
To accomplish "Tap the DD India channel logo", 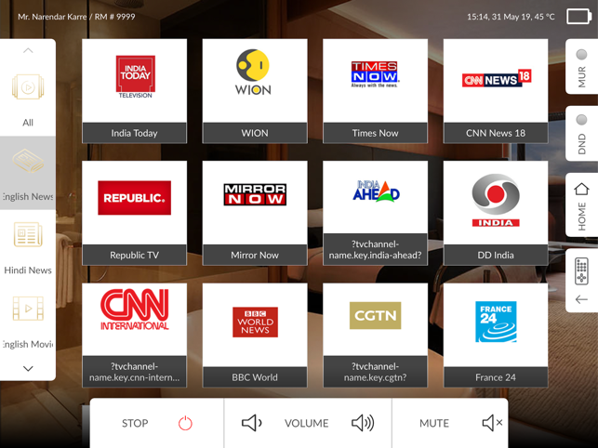I will [496, 200].
